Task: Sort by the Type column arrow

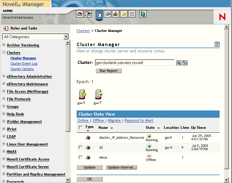Action: [x=88, y=131]
